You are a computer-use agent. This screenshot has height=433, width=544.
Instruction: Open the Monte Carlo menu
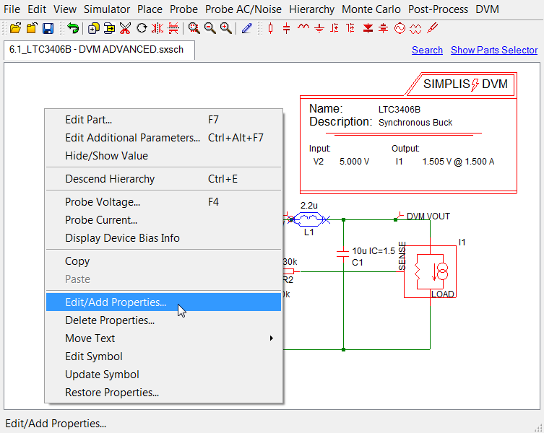coord(371,9)
